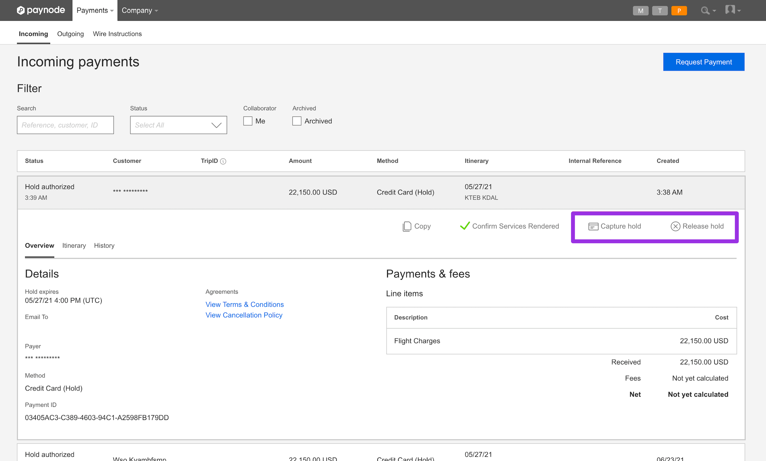Open the History tab

pyautogui.click(x=104, y=245)
